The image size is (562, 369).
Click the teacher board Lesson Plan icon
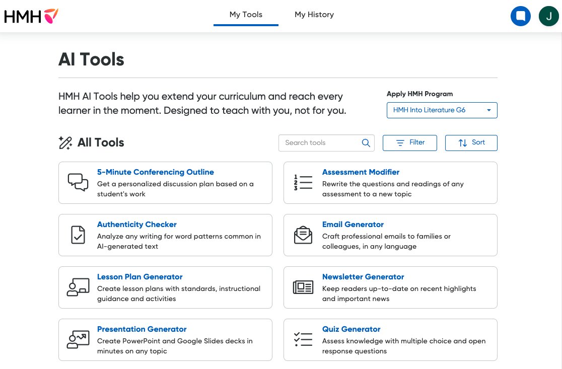[x=78, y=287]
